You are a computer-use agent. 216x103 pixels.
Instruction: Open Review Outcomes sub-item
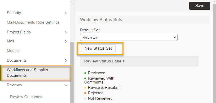coord(26,97)
